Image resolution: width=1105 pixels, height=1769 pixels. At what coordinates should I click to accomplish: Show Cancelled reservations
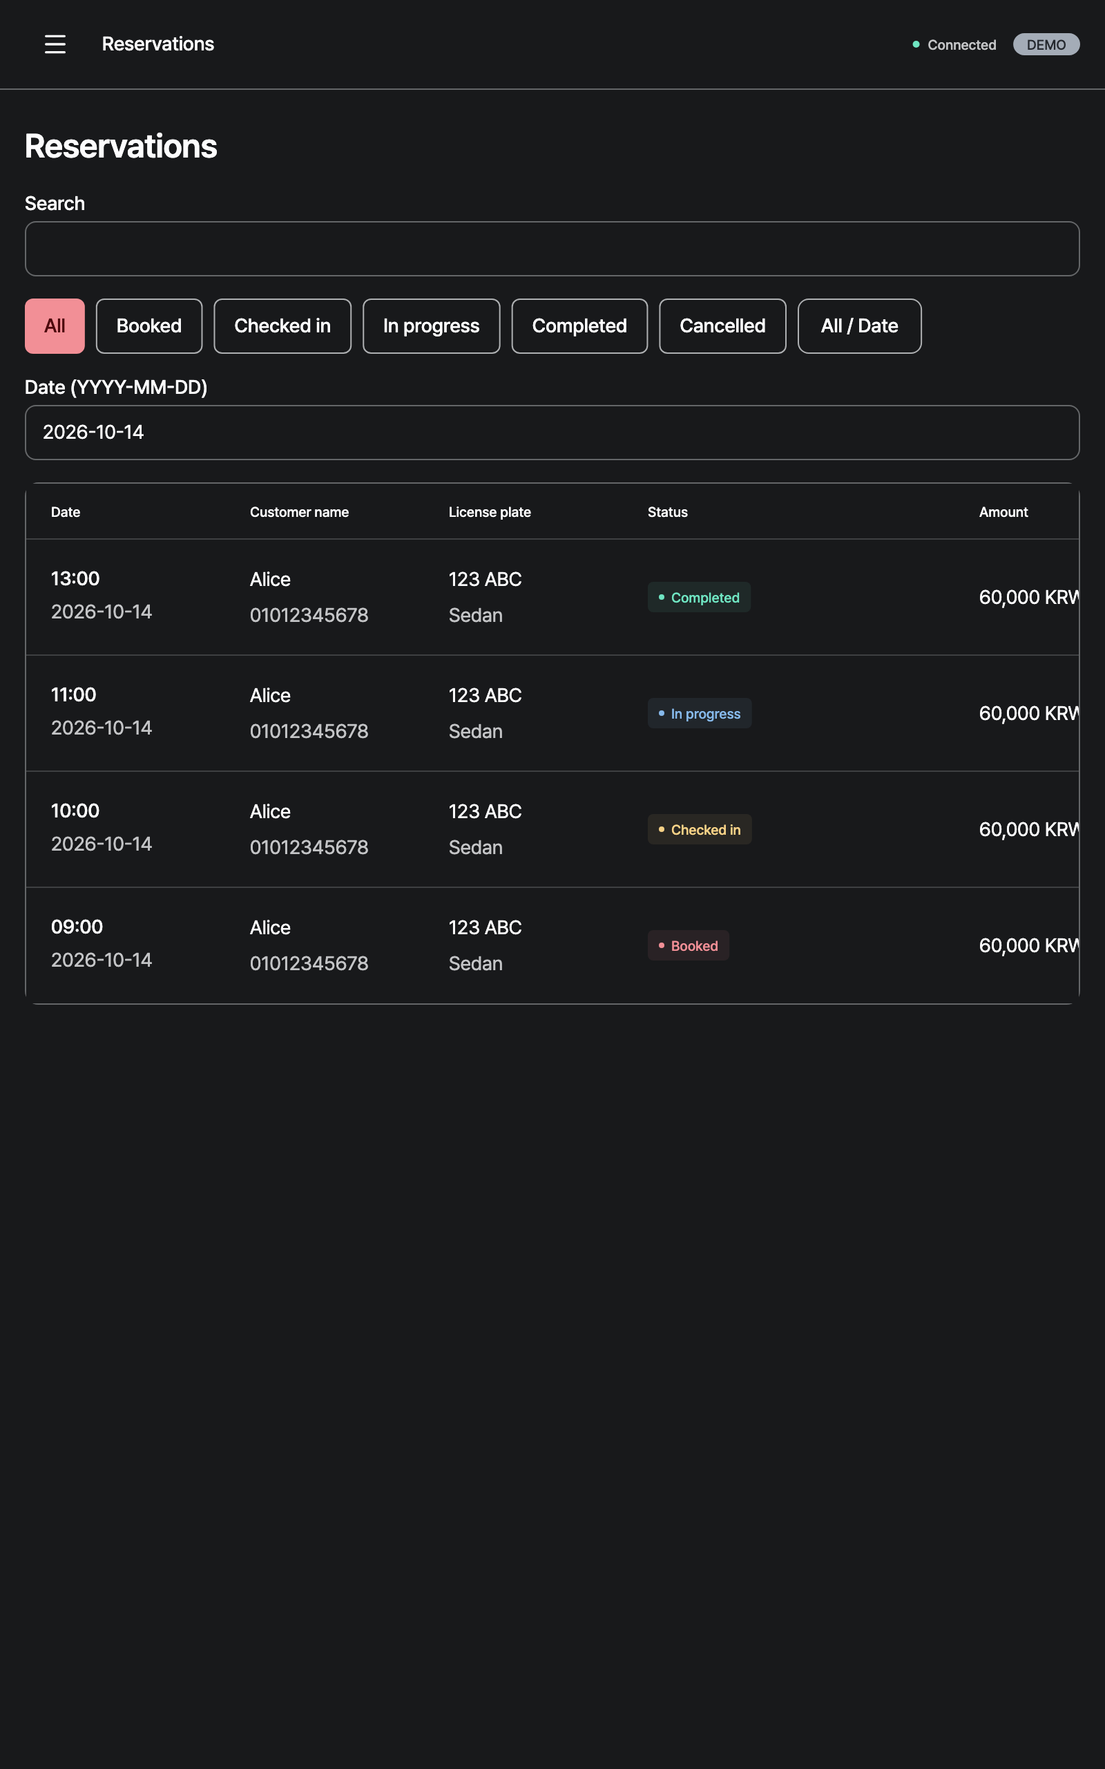click(x=723, y=326)
